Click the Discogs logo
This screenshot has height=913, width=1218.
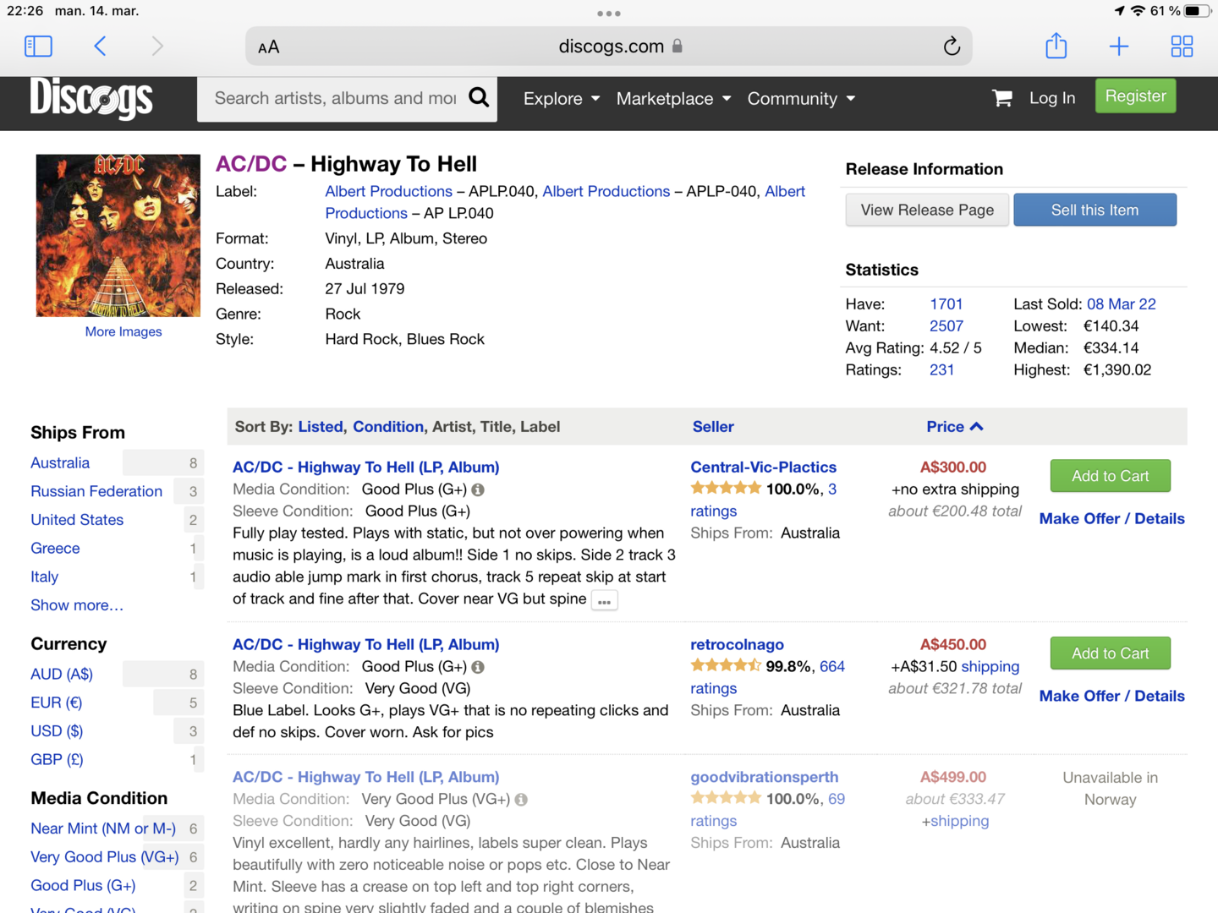pyautogui.click(x=91, y=99)
